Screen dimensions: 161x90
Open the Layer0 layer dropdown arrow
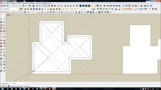[92, 9]
